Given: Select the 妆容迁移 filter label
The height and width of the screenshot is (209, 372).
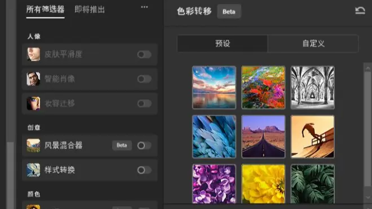Looking at the screenshot, I should click(x=60, y=103).
